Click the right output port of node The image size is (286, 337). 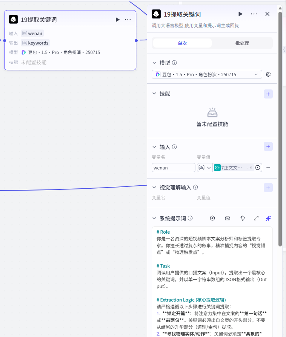(x=136, y=40)
